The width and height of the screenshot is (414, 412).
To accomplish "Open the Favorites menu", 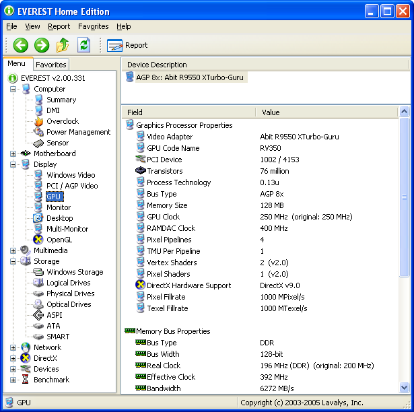I will coord(93,26).
